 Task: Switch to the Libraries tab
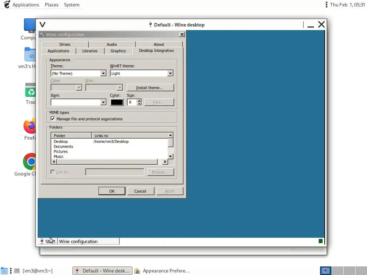[90, 51]
